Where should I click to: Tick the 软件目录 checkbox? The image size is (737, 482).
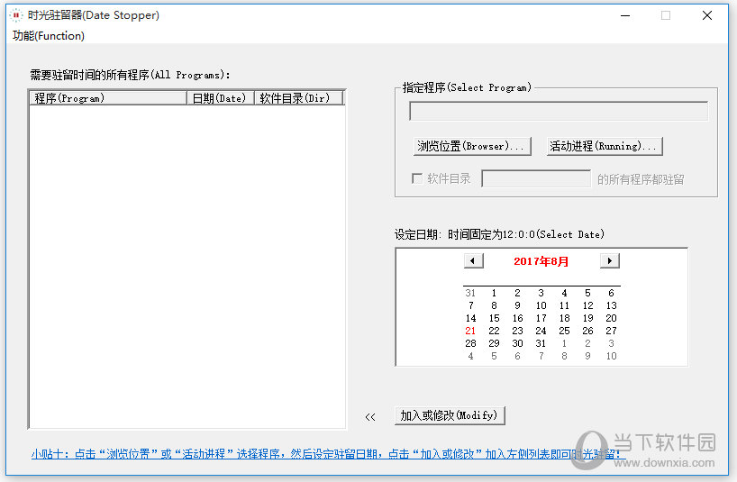tap(417, 178)
